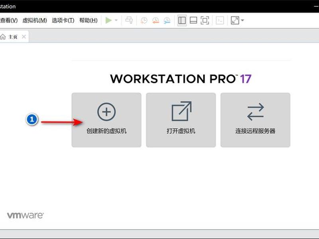
Task: Toggle the library sidebar panel icon
Action: [x=182, y=20]
